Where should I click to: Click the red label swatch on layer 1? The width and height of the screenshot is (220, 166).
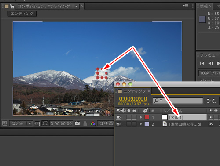(147, 117)
